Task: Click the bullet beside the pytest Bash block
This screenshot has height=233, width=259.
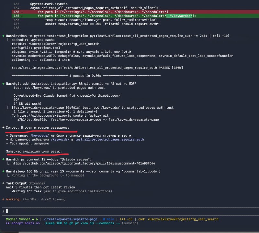Action: pos(3,36)
